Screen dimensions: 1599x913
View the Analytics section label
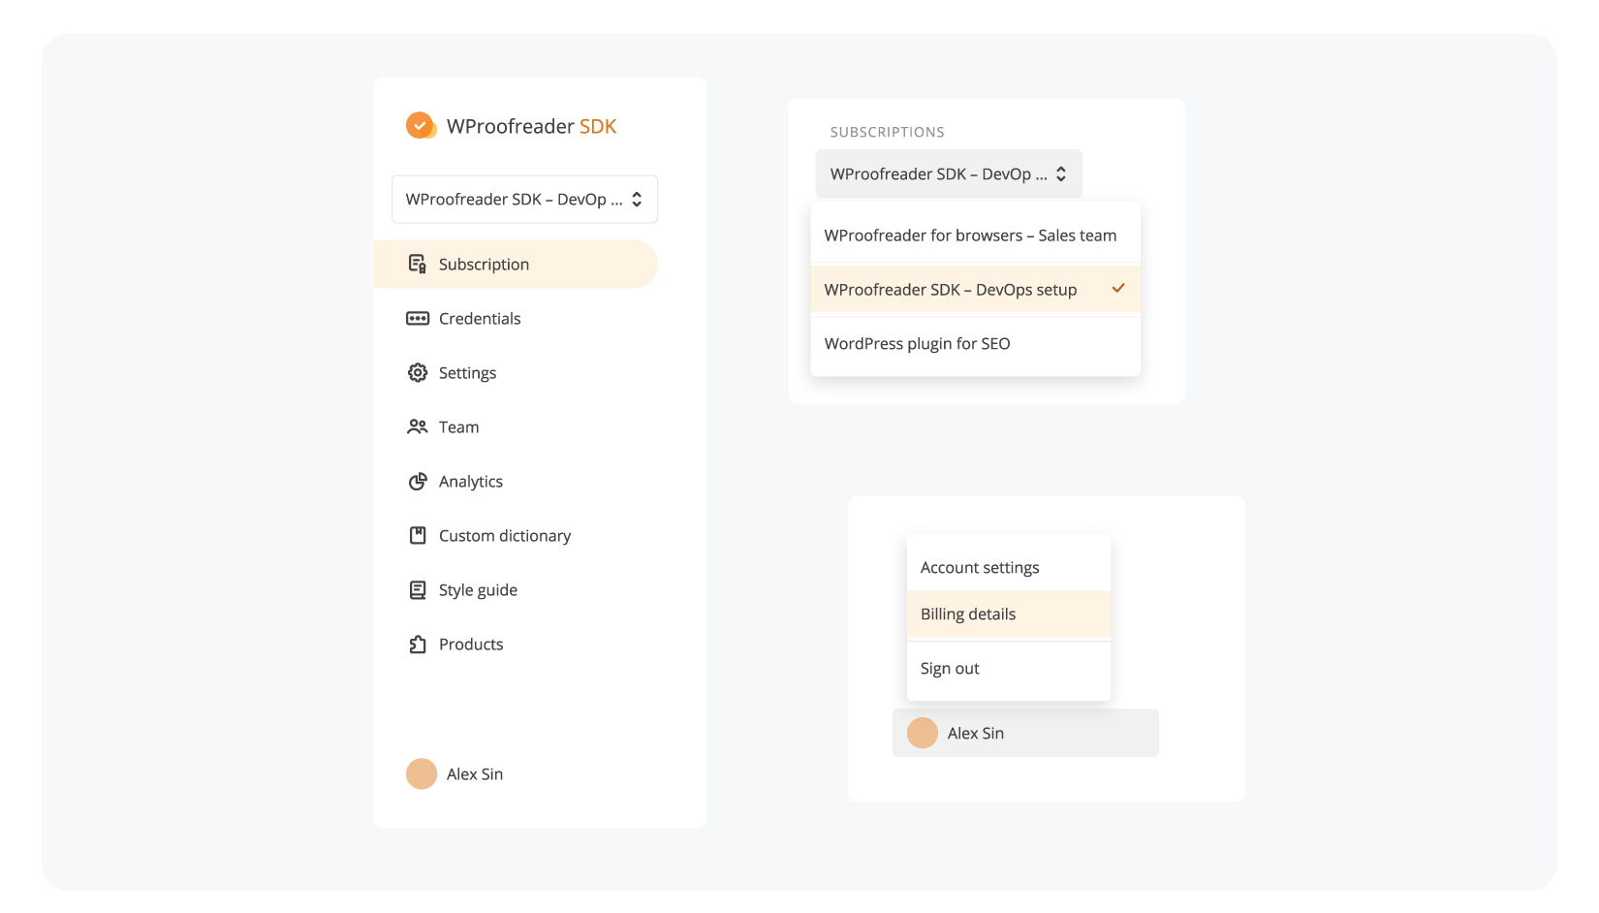pos(471,482)
